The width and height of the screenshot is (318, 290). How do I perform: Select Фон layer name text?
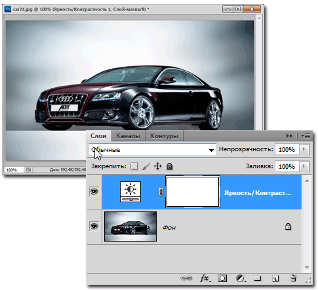coord(169,228)
